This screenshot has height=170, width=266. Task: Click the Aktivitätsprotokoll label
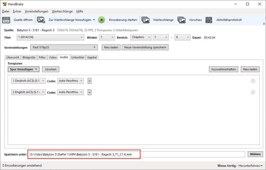tap(229, 20)
